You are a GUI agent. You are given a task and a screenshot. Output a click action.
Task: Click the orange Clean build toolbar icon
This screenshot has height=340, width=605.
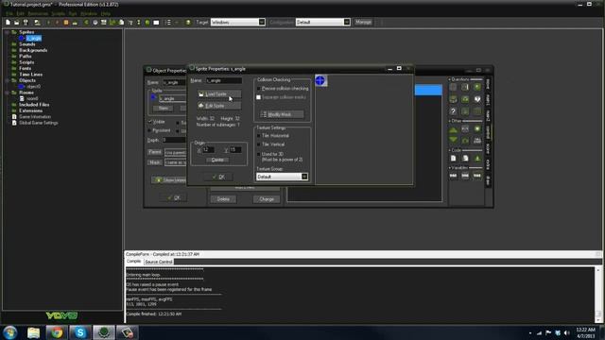66,23
